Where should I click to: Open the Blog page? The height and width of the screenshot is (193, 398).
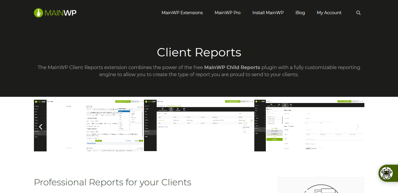(300, 13)
